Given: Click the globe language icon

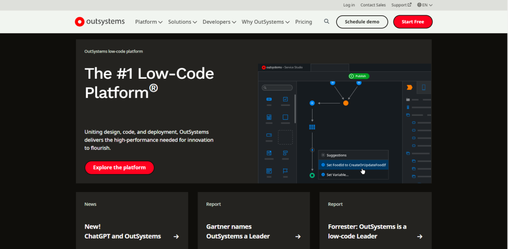Looking at the screenshot, I should pyautogui.click(x=419, y=5).
